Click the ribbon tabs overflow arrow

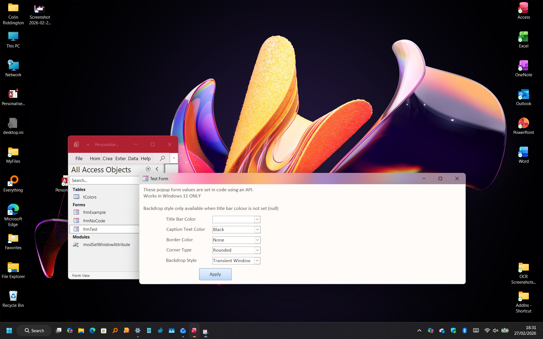tap(174, 158)
